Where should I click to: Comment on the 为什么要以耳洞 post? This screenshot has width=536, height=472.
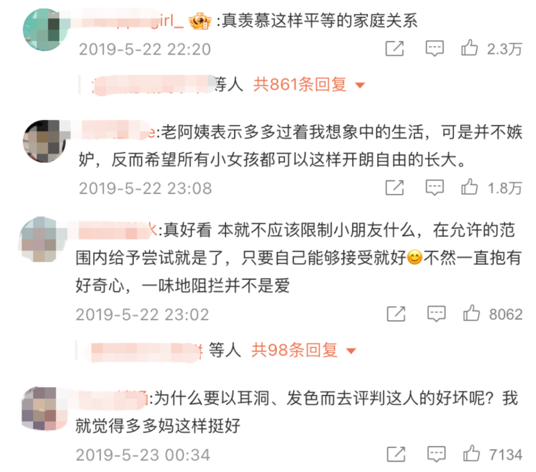tap(437, 454)
